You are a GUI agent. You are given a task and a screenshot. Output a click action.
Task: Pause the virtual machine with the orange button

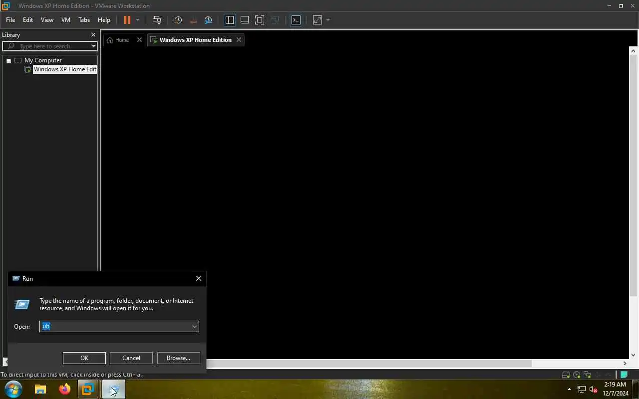[x=127, y=20]
